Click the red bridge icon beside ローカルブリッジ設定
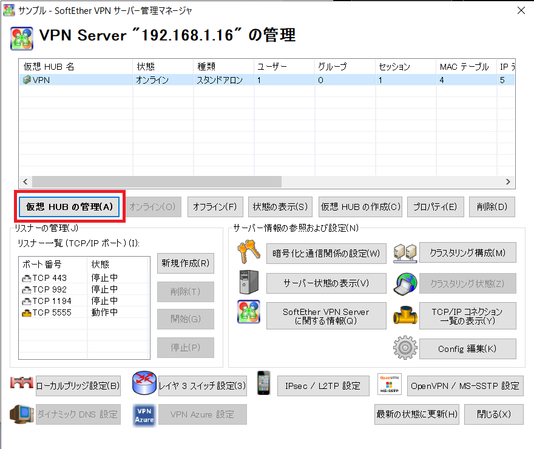534x449 pixels. click(x=22, y=383)
